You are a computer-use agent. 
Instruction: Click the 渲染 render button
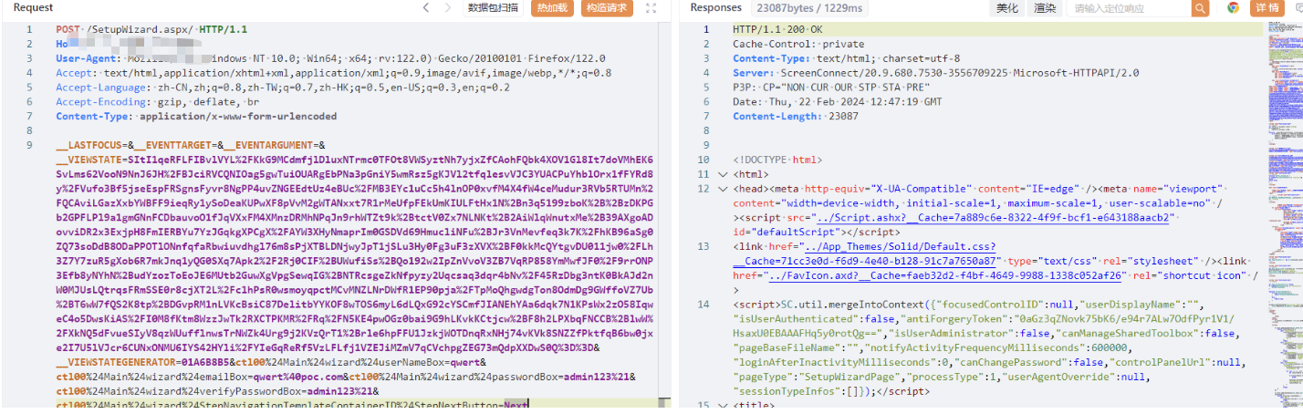click(1045, 8)
